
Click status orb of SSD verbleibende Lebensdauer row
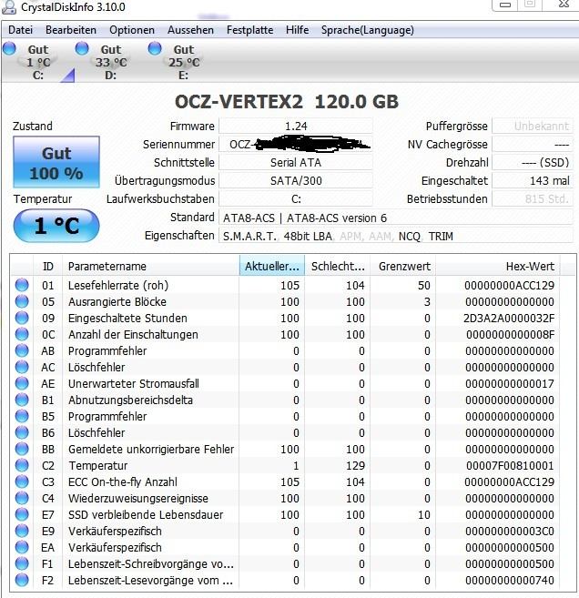pyautogui.click(x=22, y=514)
